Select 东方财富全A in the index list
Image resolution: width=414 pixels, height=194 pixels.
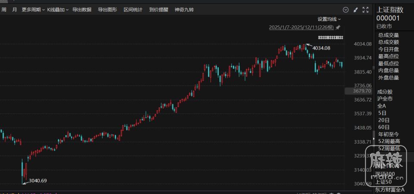coord(390,189)
